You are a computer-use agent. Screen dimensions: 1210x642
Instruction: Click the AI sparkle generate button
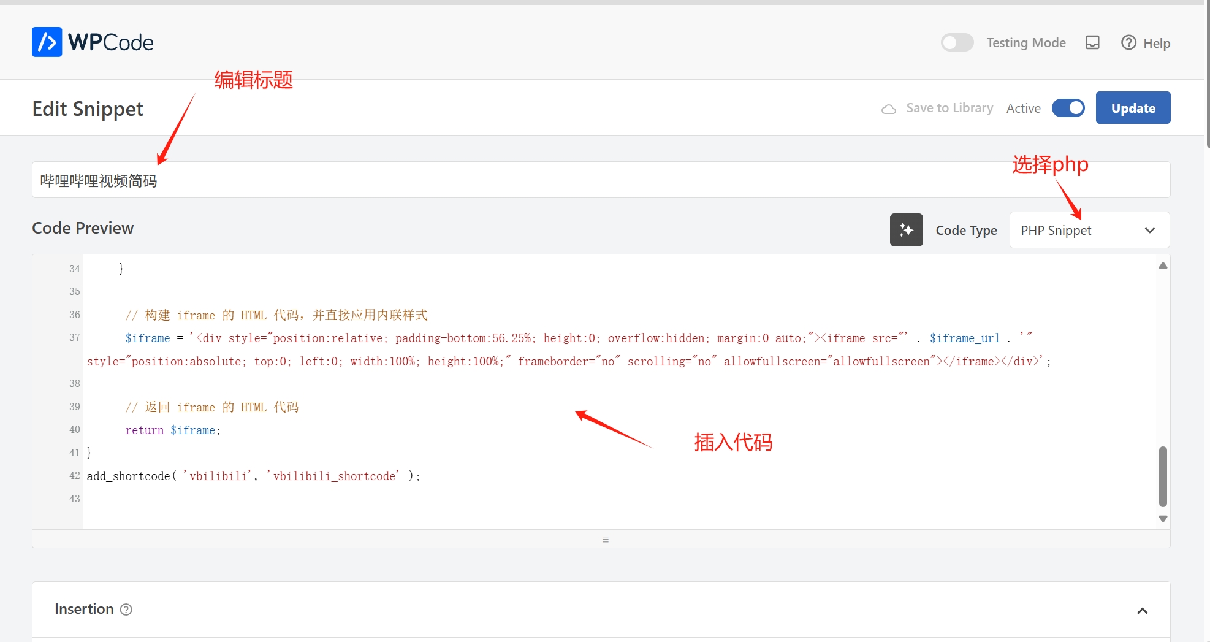pyautogui.click(x=906, y=230)
